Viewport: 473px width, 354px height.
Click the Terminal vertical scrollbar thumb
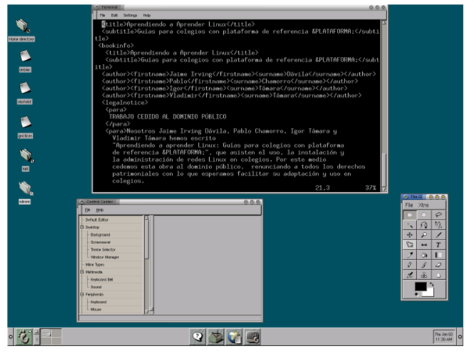coord(384,169)
